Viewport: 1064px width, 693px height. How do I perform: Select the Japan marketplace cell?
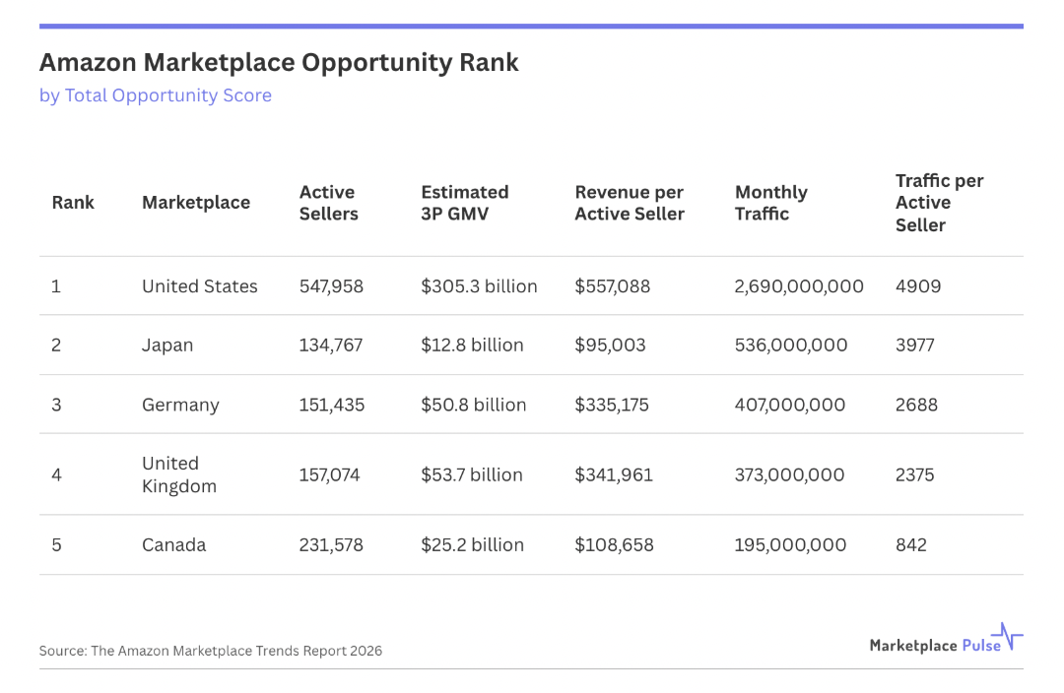pos(167,346)
